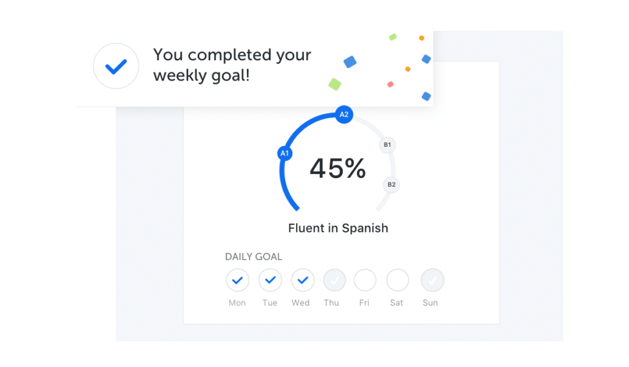
Task: Check Friday's empty daily goal circle
Action: pos(365,280)
